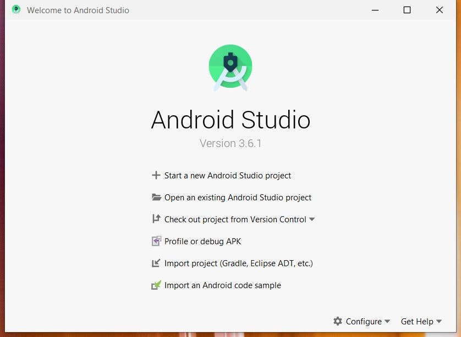This screenshot has height=337, width=461.
Task: Click the Configure gear icon
Action: pyautogui.click(x=338, y=321)
